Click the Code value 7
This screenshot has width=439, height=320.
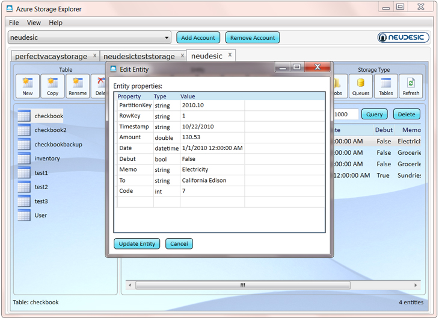click(x=183, y=190)
